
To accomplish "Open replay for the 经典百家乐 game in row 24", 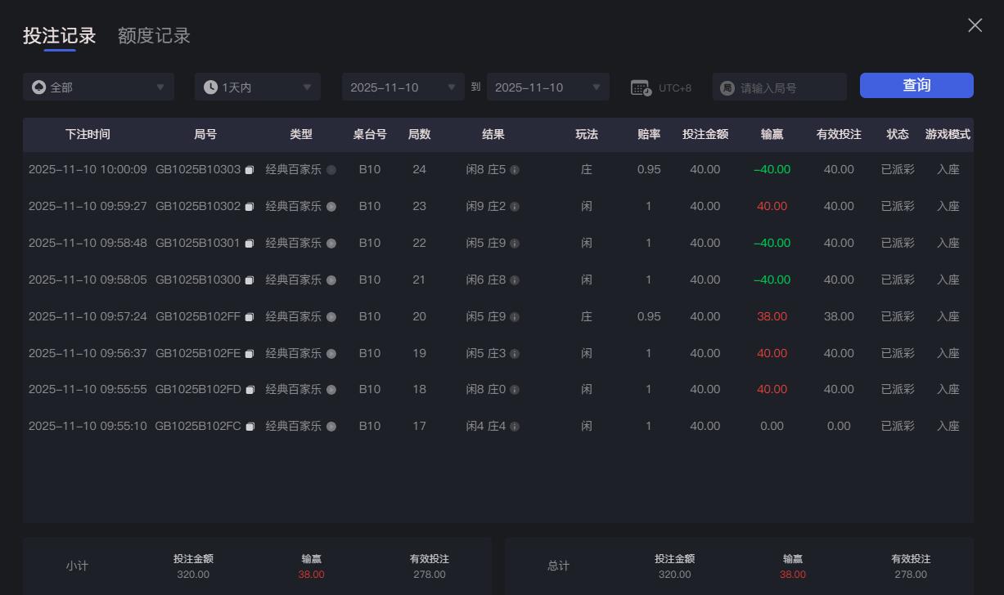I will [x=331, y=169].
